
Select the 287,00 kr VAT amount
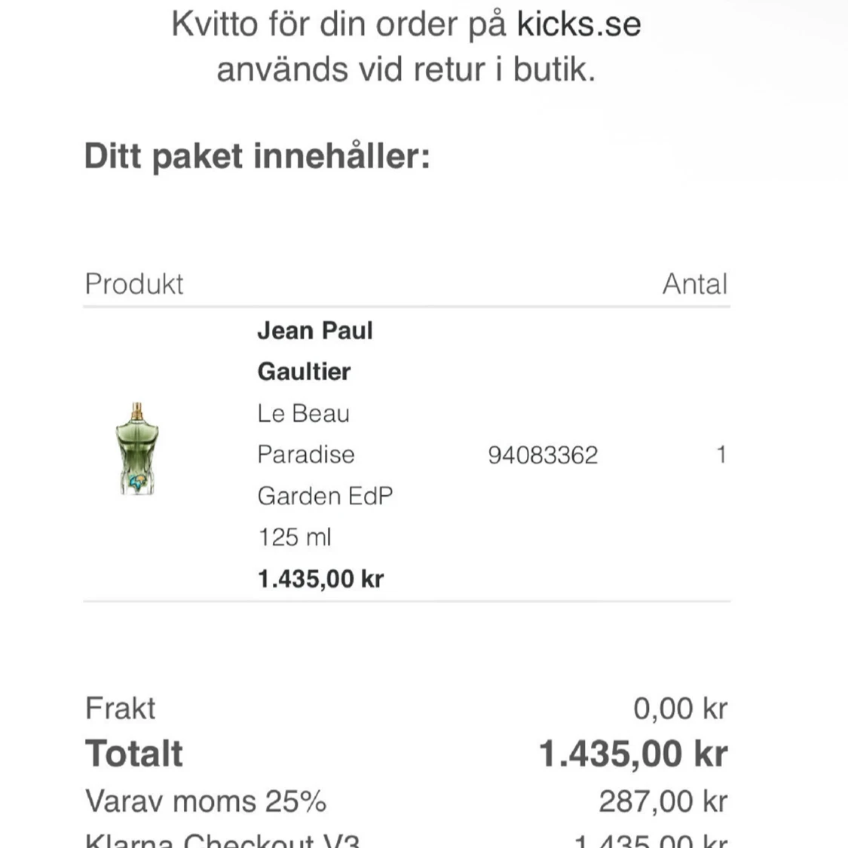click(x=663, y=801)
